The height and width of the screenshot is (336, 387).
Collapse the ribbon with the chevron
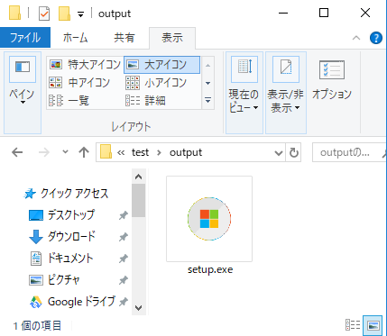click(x=356, y=38)
